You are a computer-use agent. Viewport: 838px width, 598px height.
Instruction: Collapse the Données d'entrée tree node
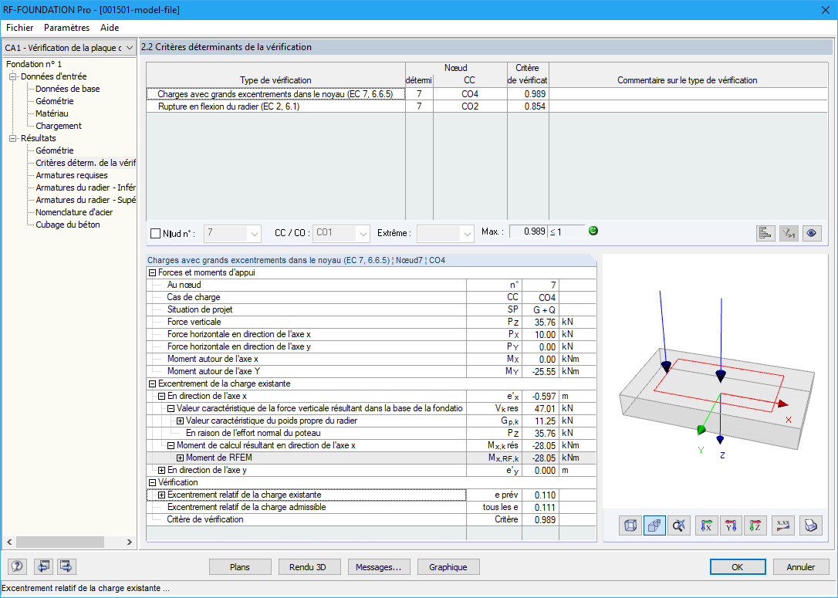click(x=13, y=76)
